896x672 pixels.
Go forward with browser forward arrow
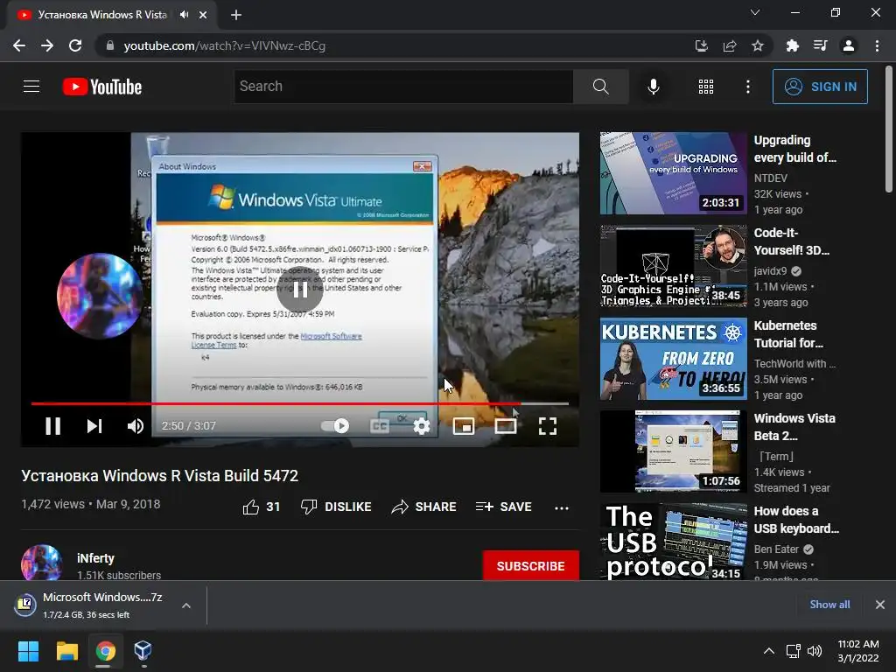(x=47, y=45)
